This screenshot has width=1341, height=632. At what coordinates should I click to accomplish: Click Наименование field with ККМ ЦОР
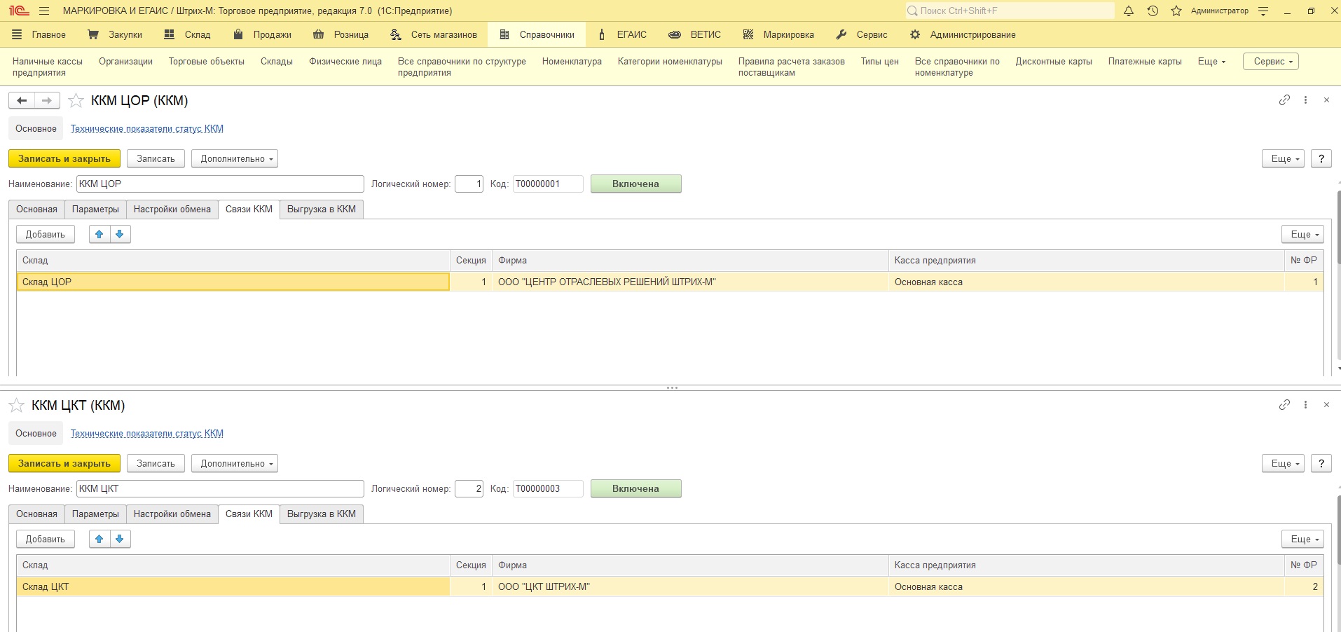click(220, 184)
